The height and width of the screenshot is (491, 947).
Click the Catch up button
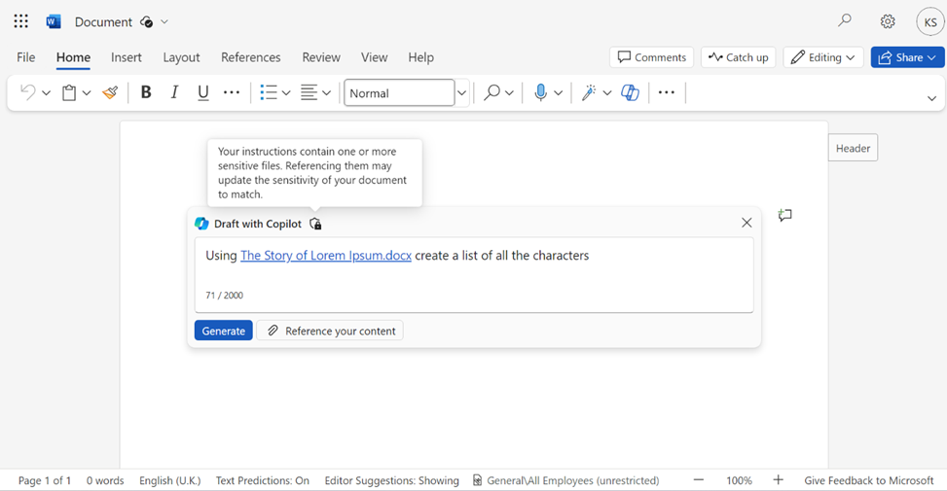coord(738,57)
